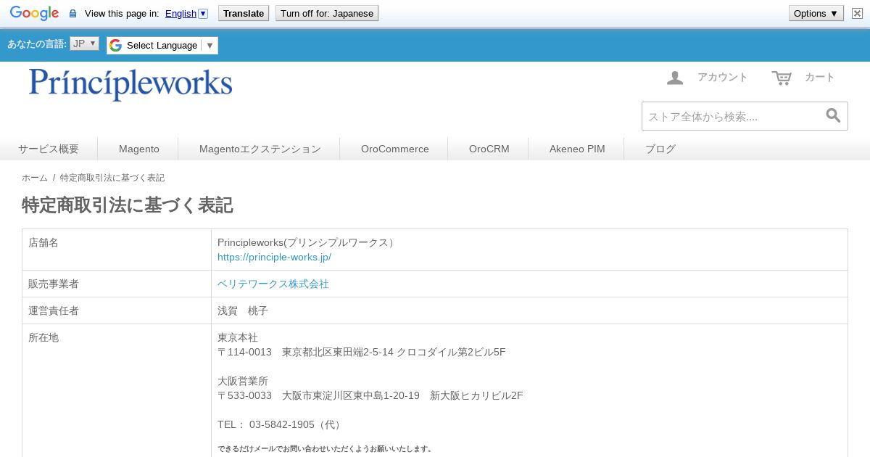Screen dimensions: 870x457
Task: Turn off translation for Japanese
Action: pyautogui.click(x=327, y=13)
